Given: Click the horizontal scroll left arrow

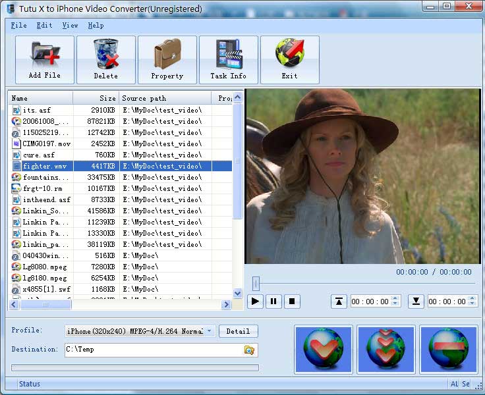Looking at the screenshot, I should tap(14, 304).
